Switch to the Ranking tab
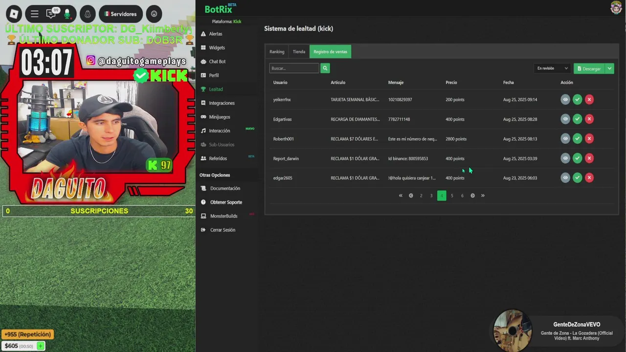626x352 pixels. point(277,52)
